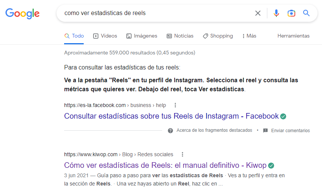Open Acerca de los fragmentos destacados

tap(214, 130)
